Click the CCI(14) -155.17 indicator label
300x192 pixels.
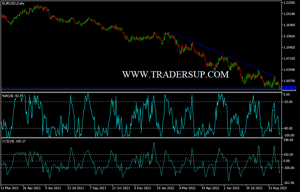(x=14, y=141)
